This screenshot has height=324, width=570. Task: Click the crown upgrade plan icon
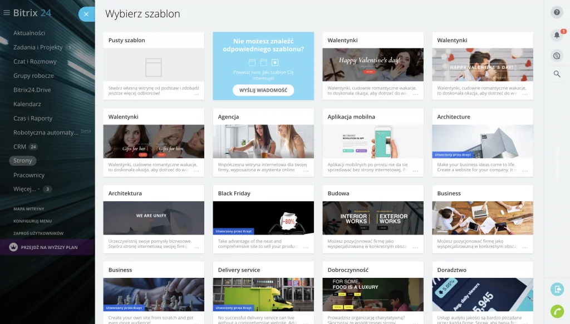tap(13, 247)
